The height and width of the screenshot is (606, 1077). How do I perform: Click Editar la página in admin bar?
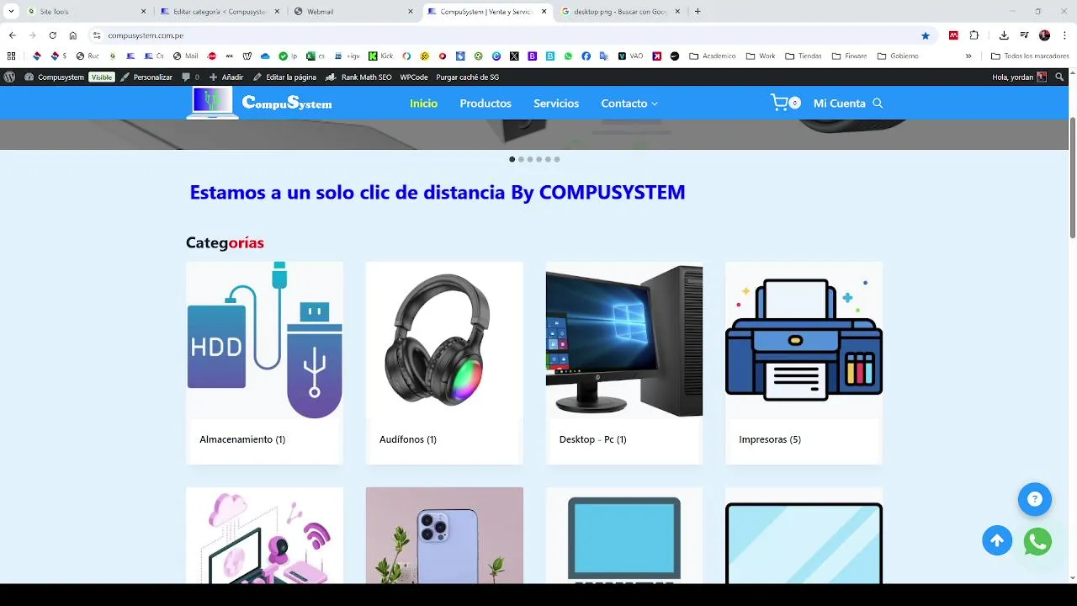[285, 77]
